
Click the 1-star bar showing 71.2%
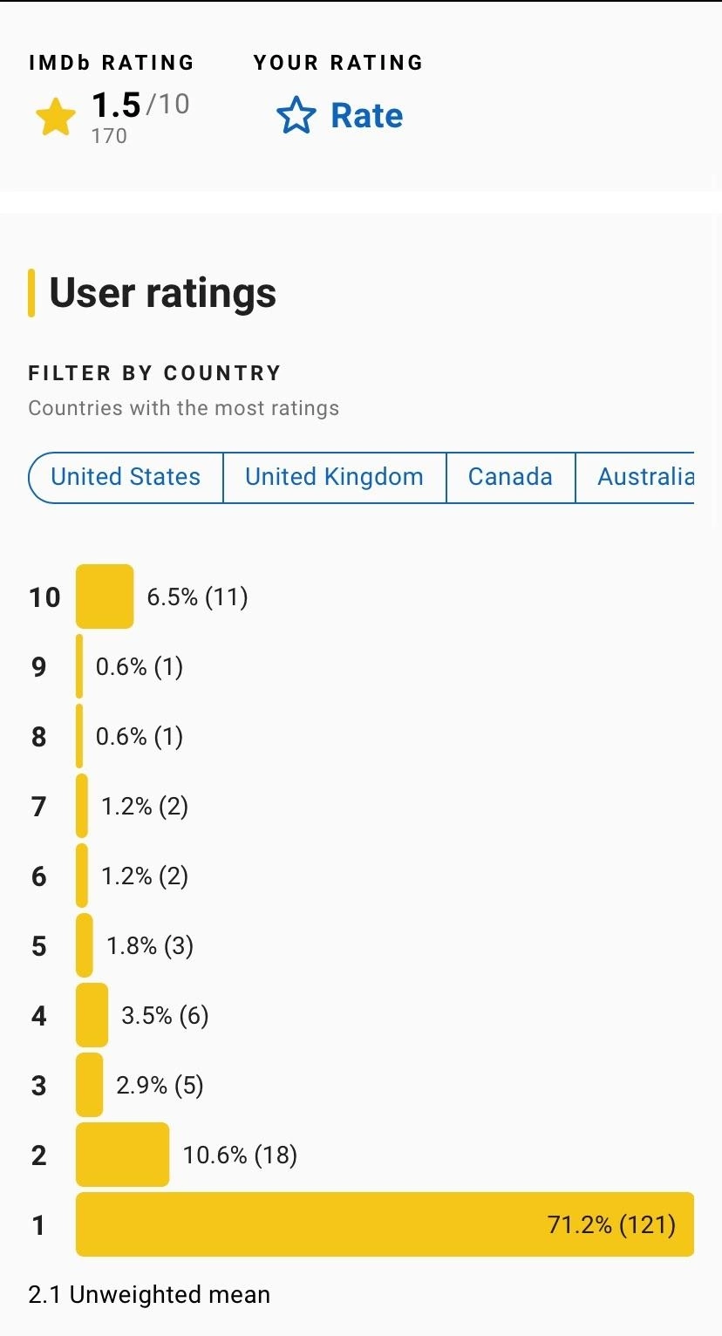point(385,1224)
